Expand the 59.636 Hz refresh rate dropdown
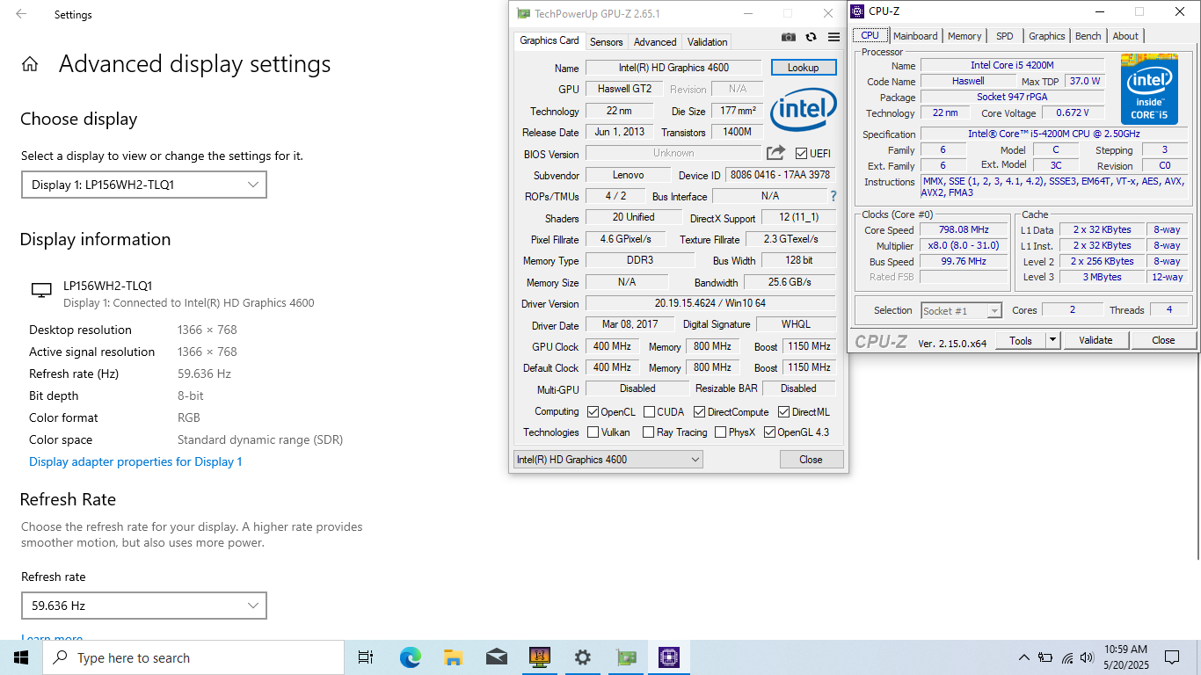The height and width of the screenshot is (675, 1201). tap(144, 606)
